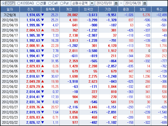The width and height of the screenshot is (168, 126).
Task: Click 보험 total value 5,276
Action: (146, 15)
